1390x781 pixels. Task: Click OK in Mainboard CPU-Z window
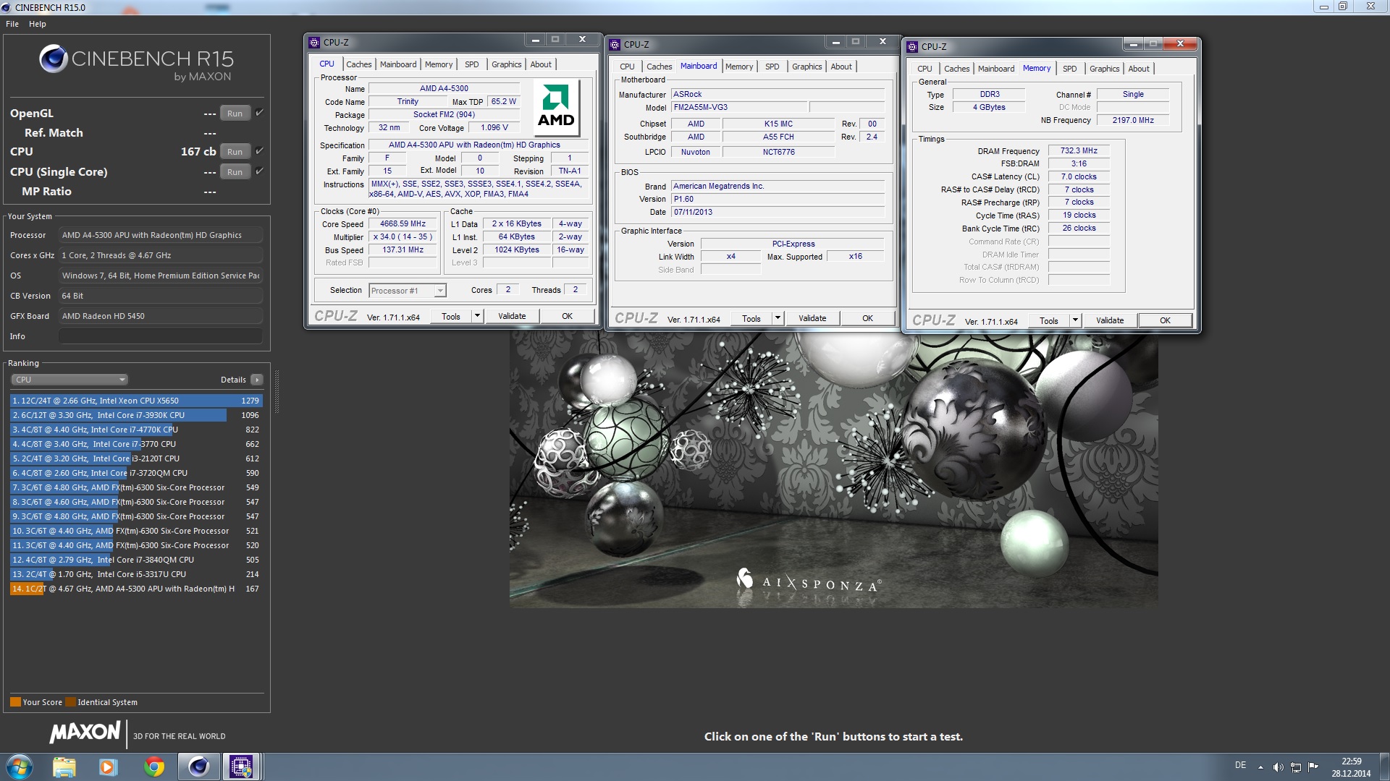[x=867, y=318]
